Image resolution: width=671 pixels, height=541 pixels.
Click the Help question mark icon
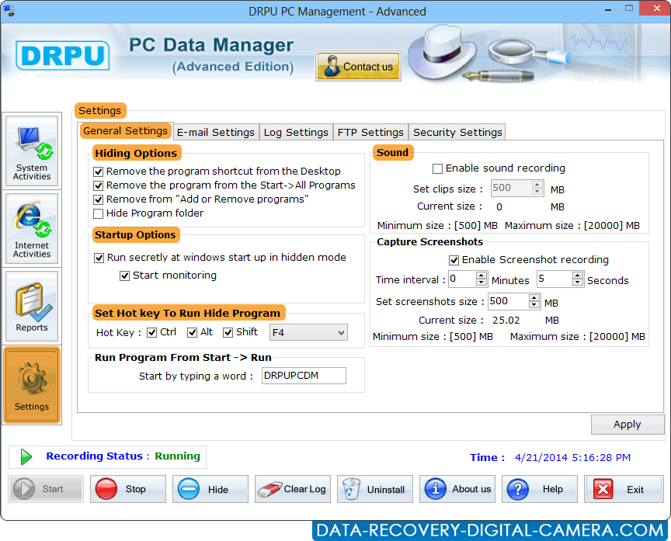point(518,489)
